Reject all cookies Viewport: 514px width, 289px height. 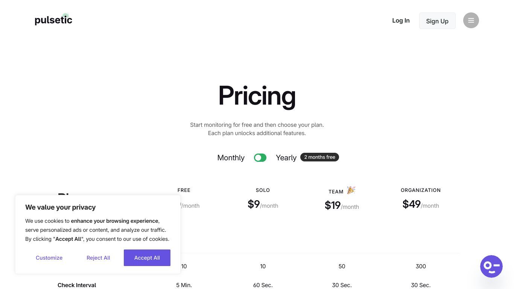(x=98, y=258)
